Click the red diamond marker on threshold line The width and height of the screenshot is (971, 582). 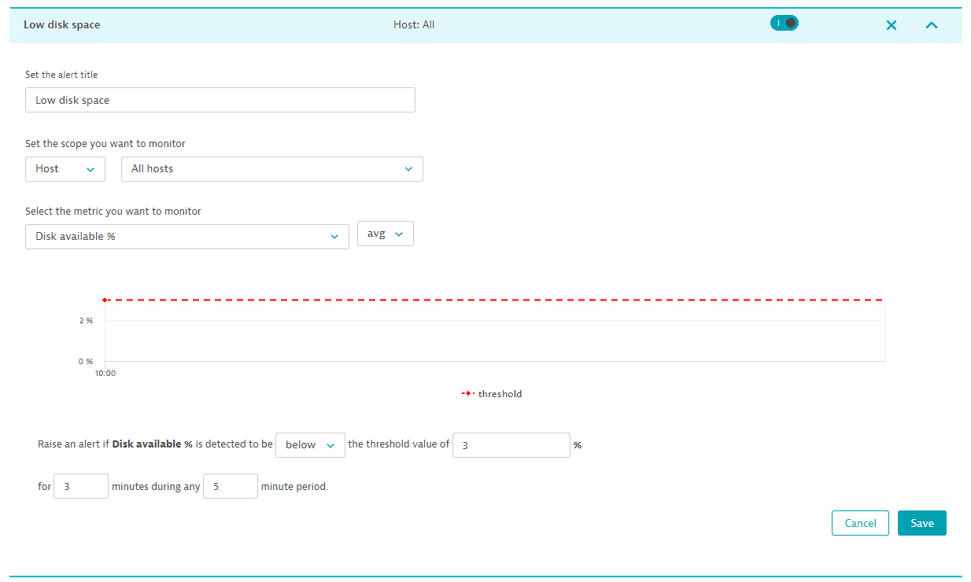(x=105, y=300)
